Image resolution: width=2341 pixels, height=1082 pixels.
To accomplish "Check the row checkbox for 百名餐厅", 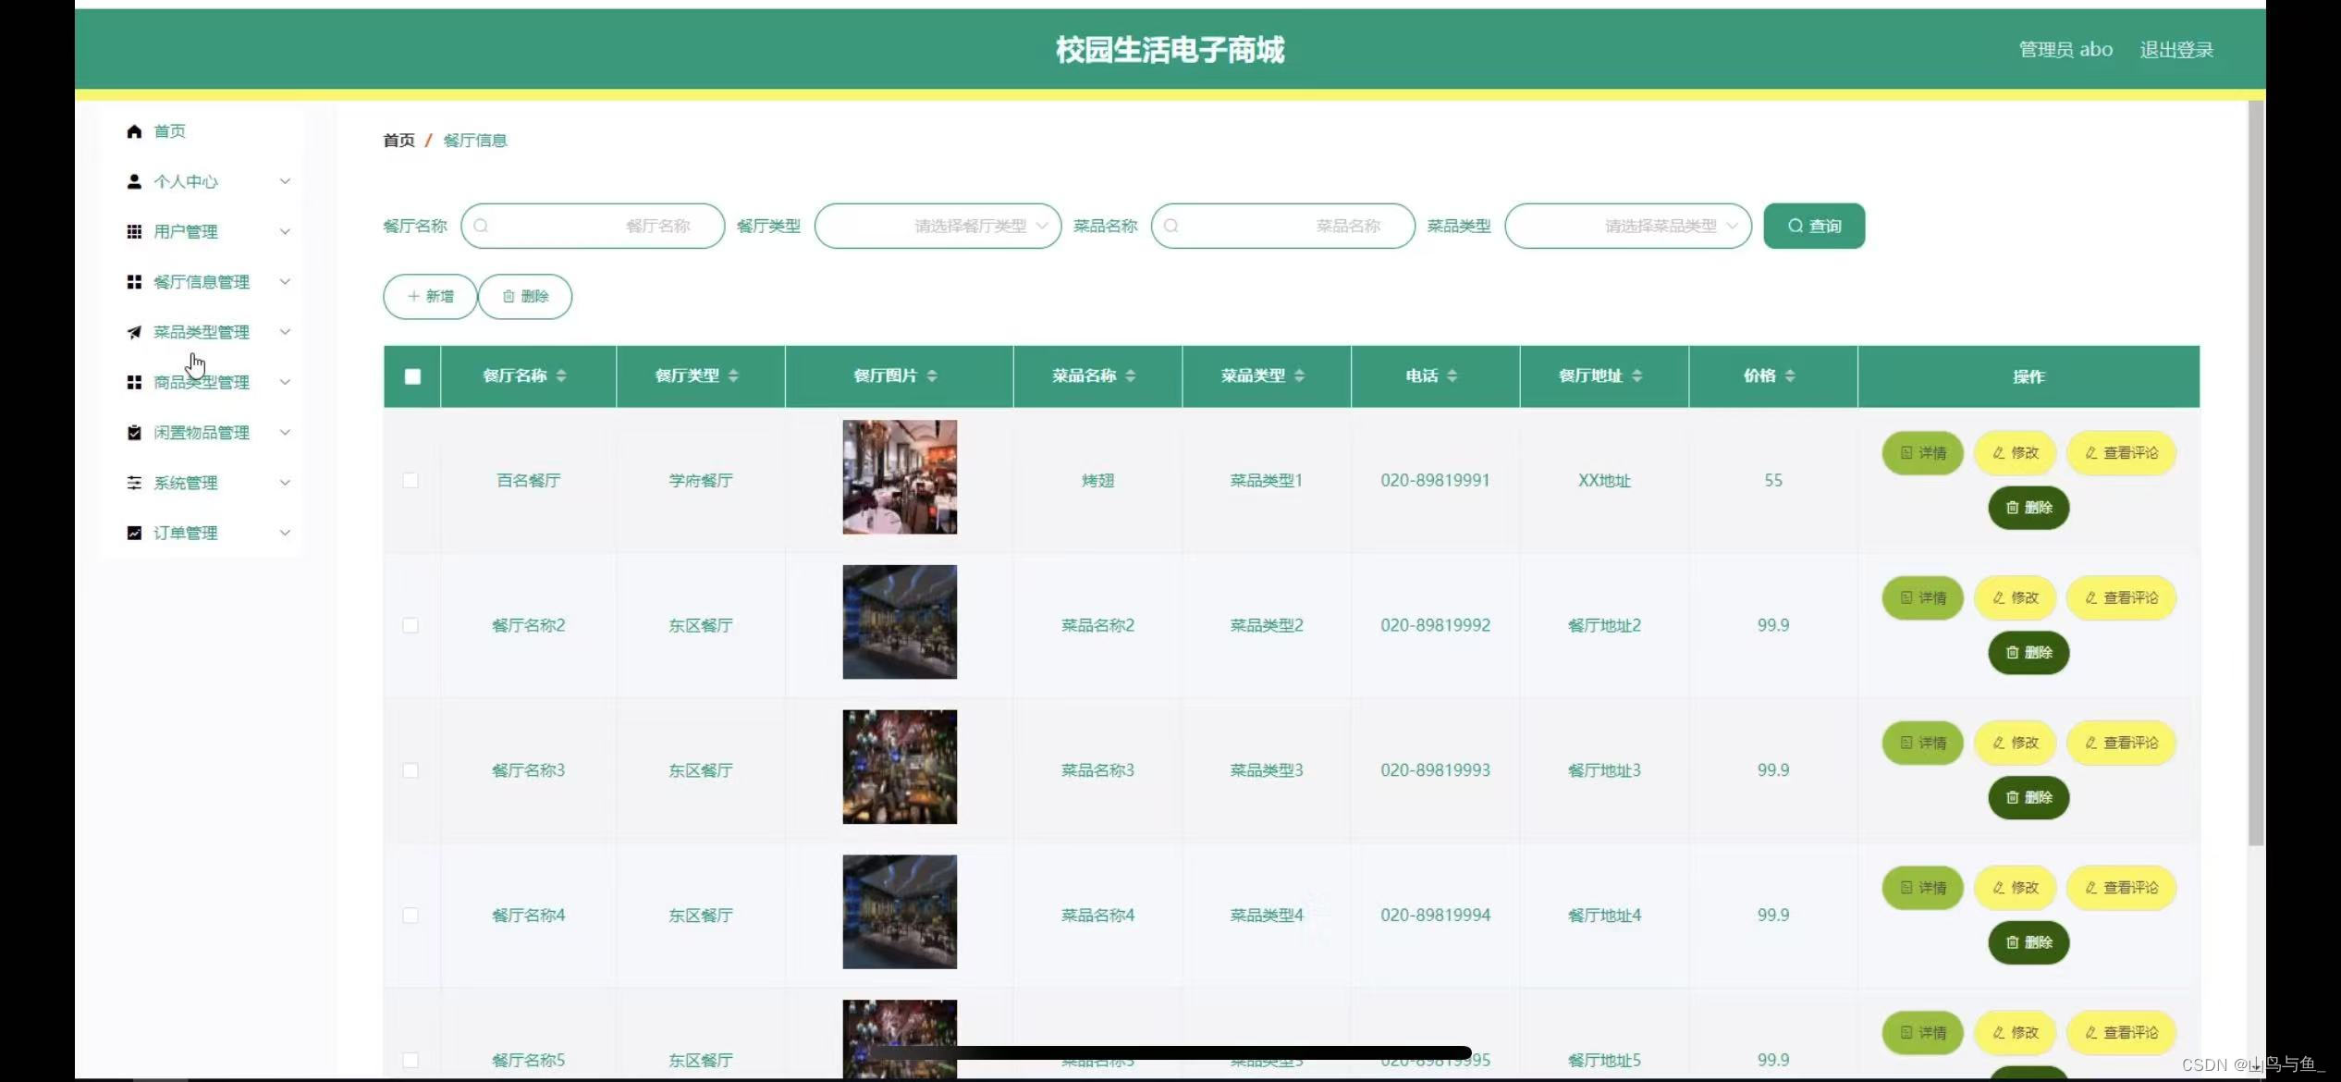I will (411, 480).
